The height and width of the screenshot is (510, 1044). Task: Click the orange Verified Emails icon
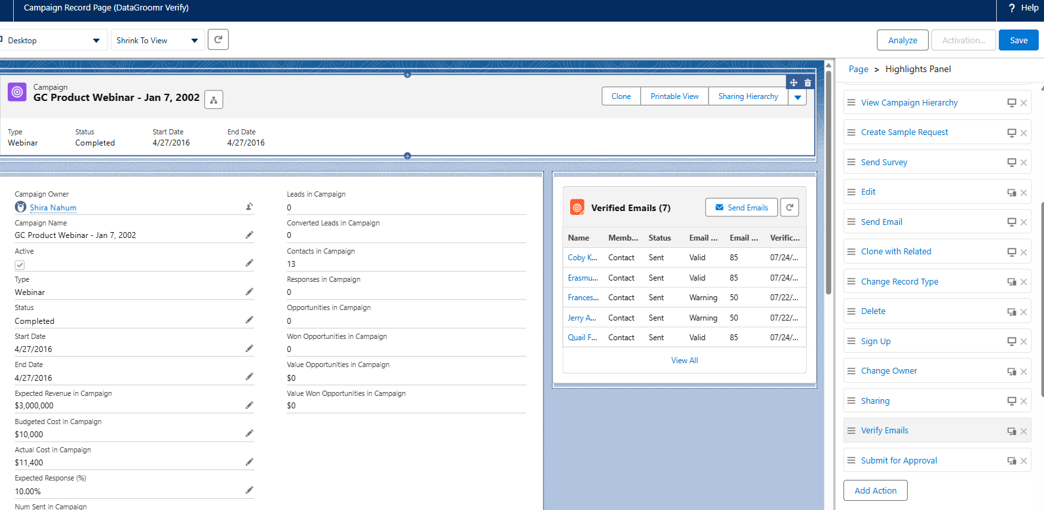coord(577,207)
